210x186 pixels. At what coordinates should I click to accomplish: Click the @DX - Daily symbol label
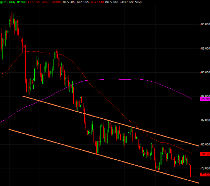pyautogui.click(x=8, y=2)
